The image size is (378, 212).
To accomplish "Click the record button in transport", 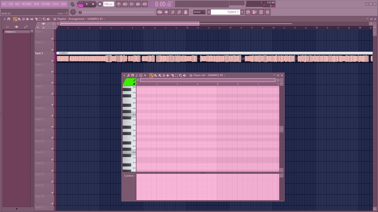I will click(100, 4).
